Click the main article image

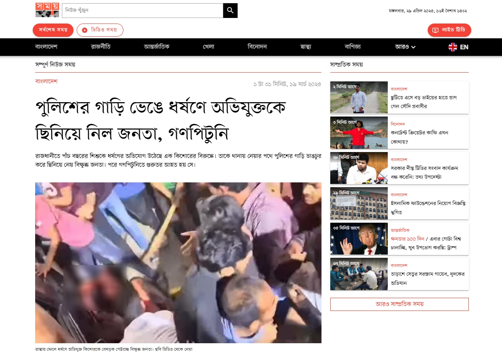178,263
